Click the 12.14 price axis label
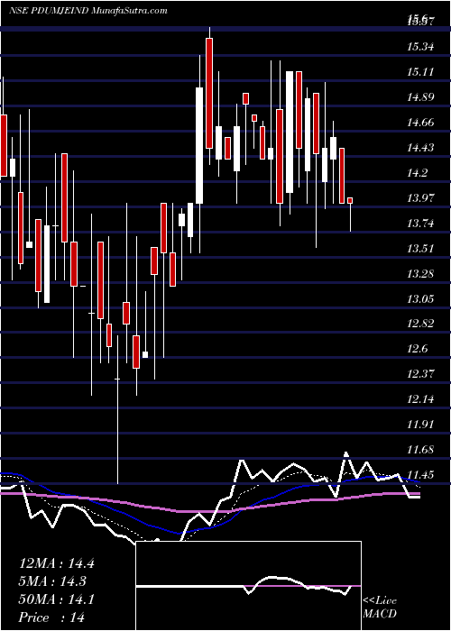The width and height of the screenshot is (451, 631). (420, 399)
